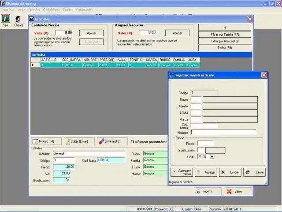Click Agregar y nuevo button

182,172
